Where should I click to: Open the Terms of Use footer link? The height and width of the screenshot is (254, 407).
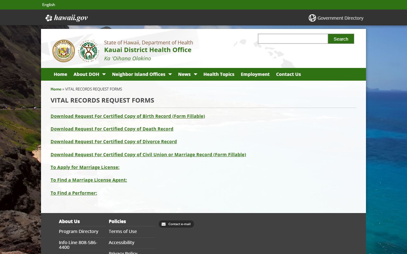[123, 231]
